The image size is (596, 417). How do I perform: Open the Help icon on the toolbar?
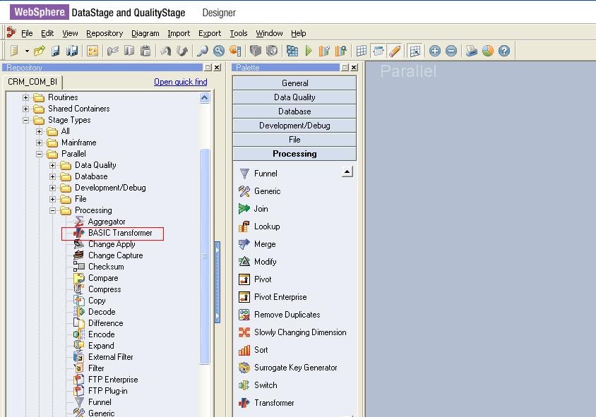pyautogui.click(x=504, y=50)
